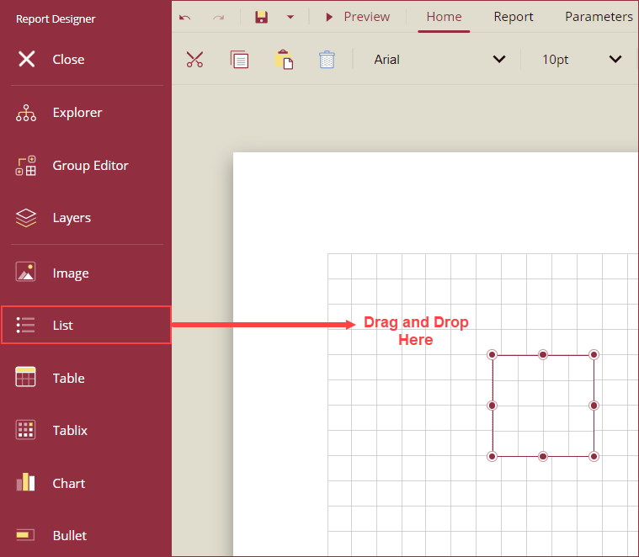Click the Save floppy disk icon

pos(261,17)
